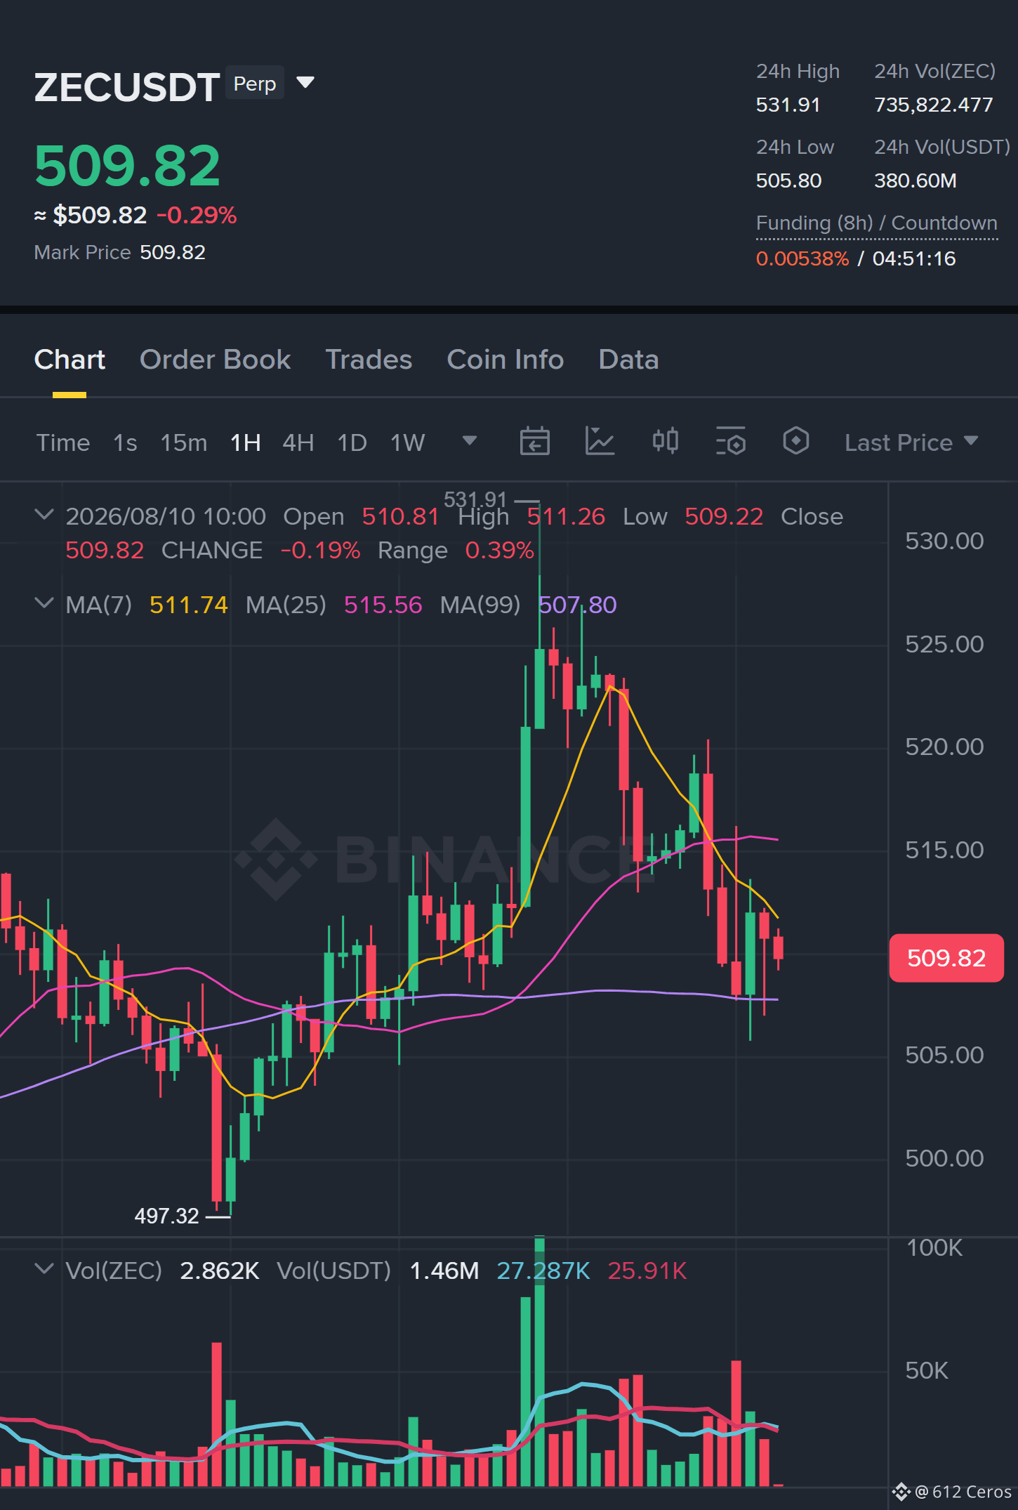Click the ZECUSDT pair name

[127, 87]
